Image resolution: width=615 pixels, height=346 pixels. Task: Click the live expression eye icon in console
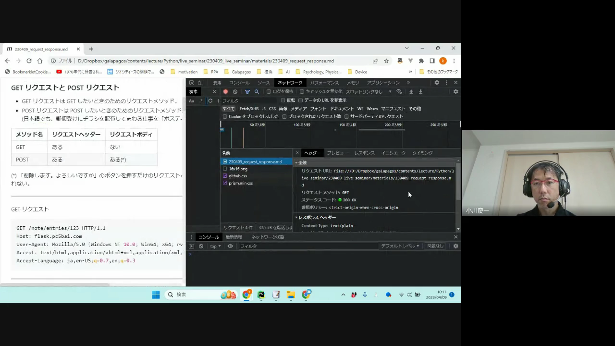point(230,246)
